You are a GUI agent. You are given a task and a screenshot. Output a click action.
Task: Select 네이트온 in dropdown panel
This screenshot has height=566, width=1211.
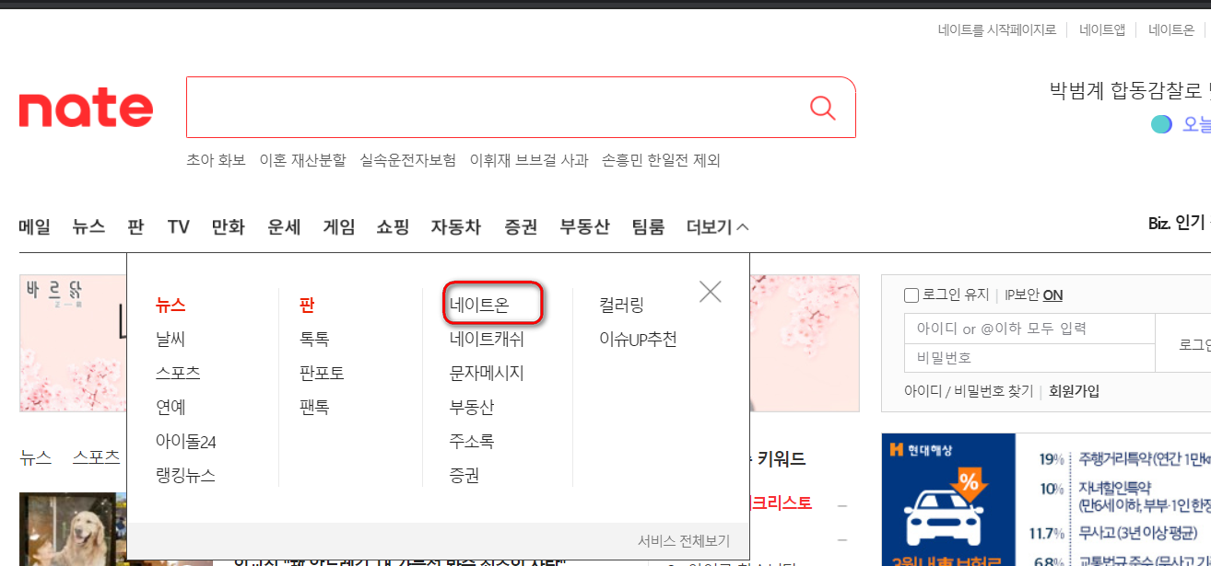click(x=479, y=305)
